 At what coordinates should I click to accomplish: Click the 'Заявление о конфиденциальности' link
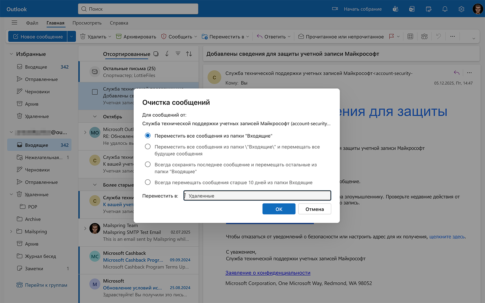[268, 273]
